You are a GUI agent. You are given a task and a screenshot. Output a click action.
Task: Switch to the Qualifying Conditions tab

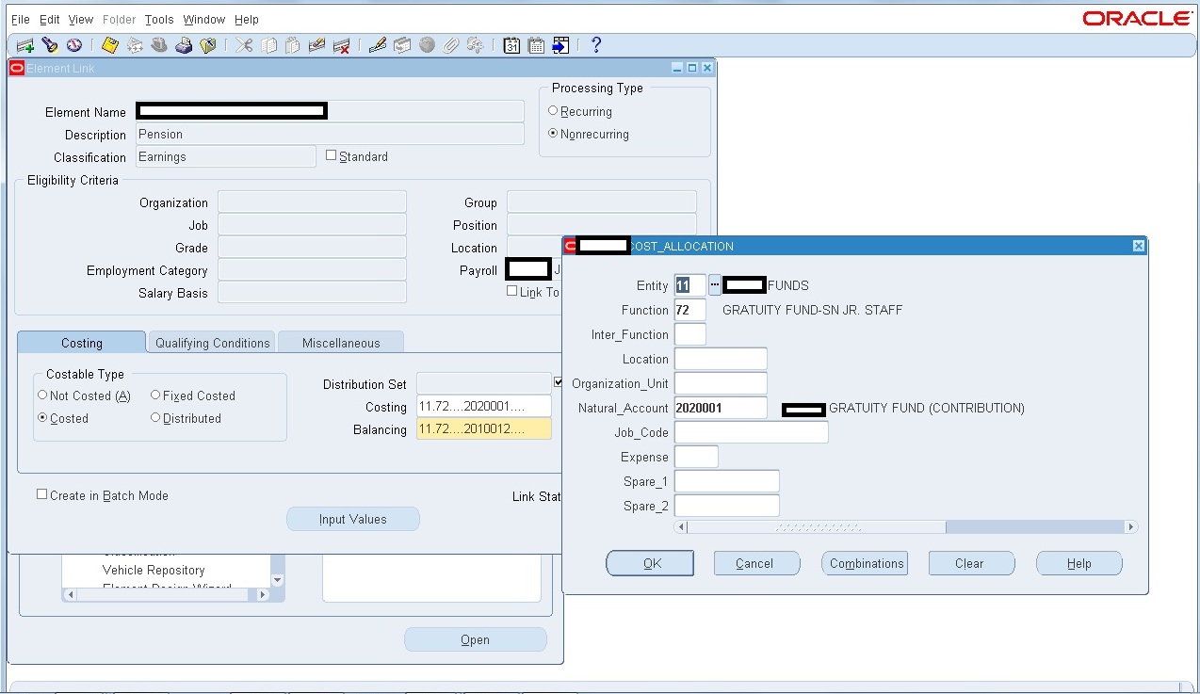tap(211, 342)
